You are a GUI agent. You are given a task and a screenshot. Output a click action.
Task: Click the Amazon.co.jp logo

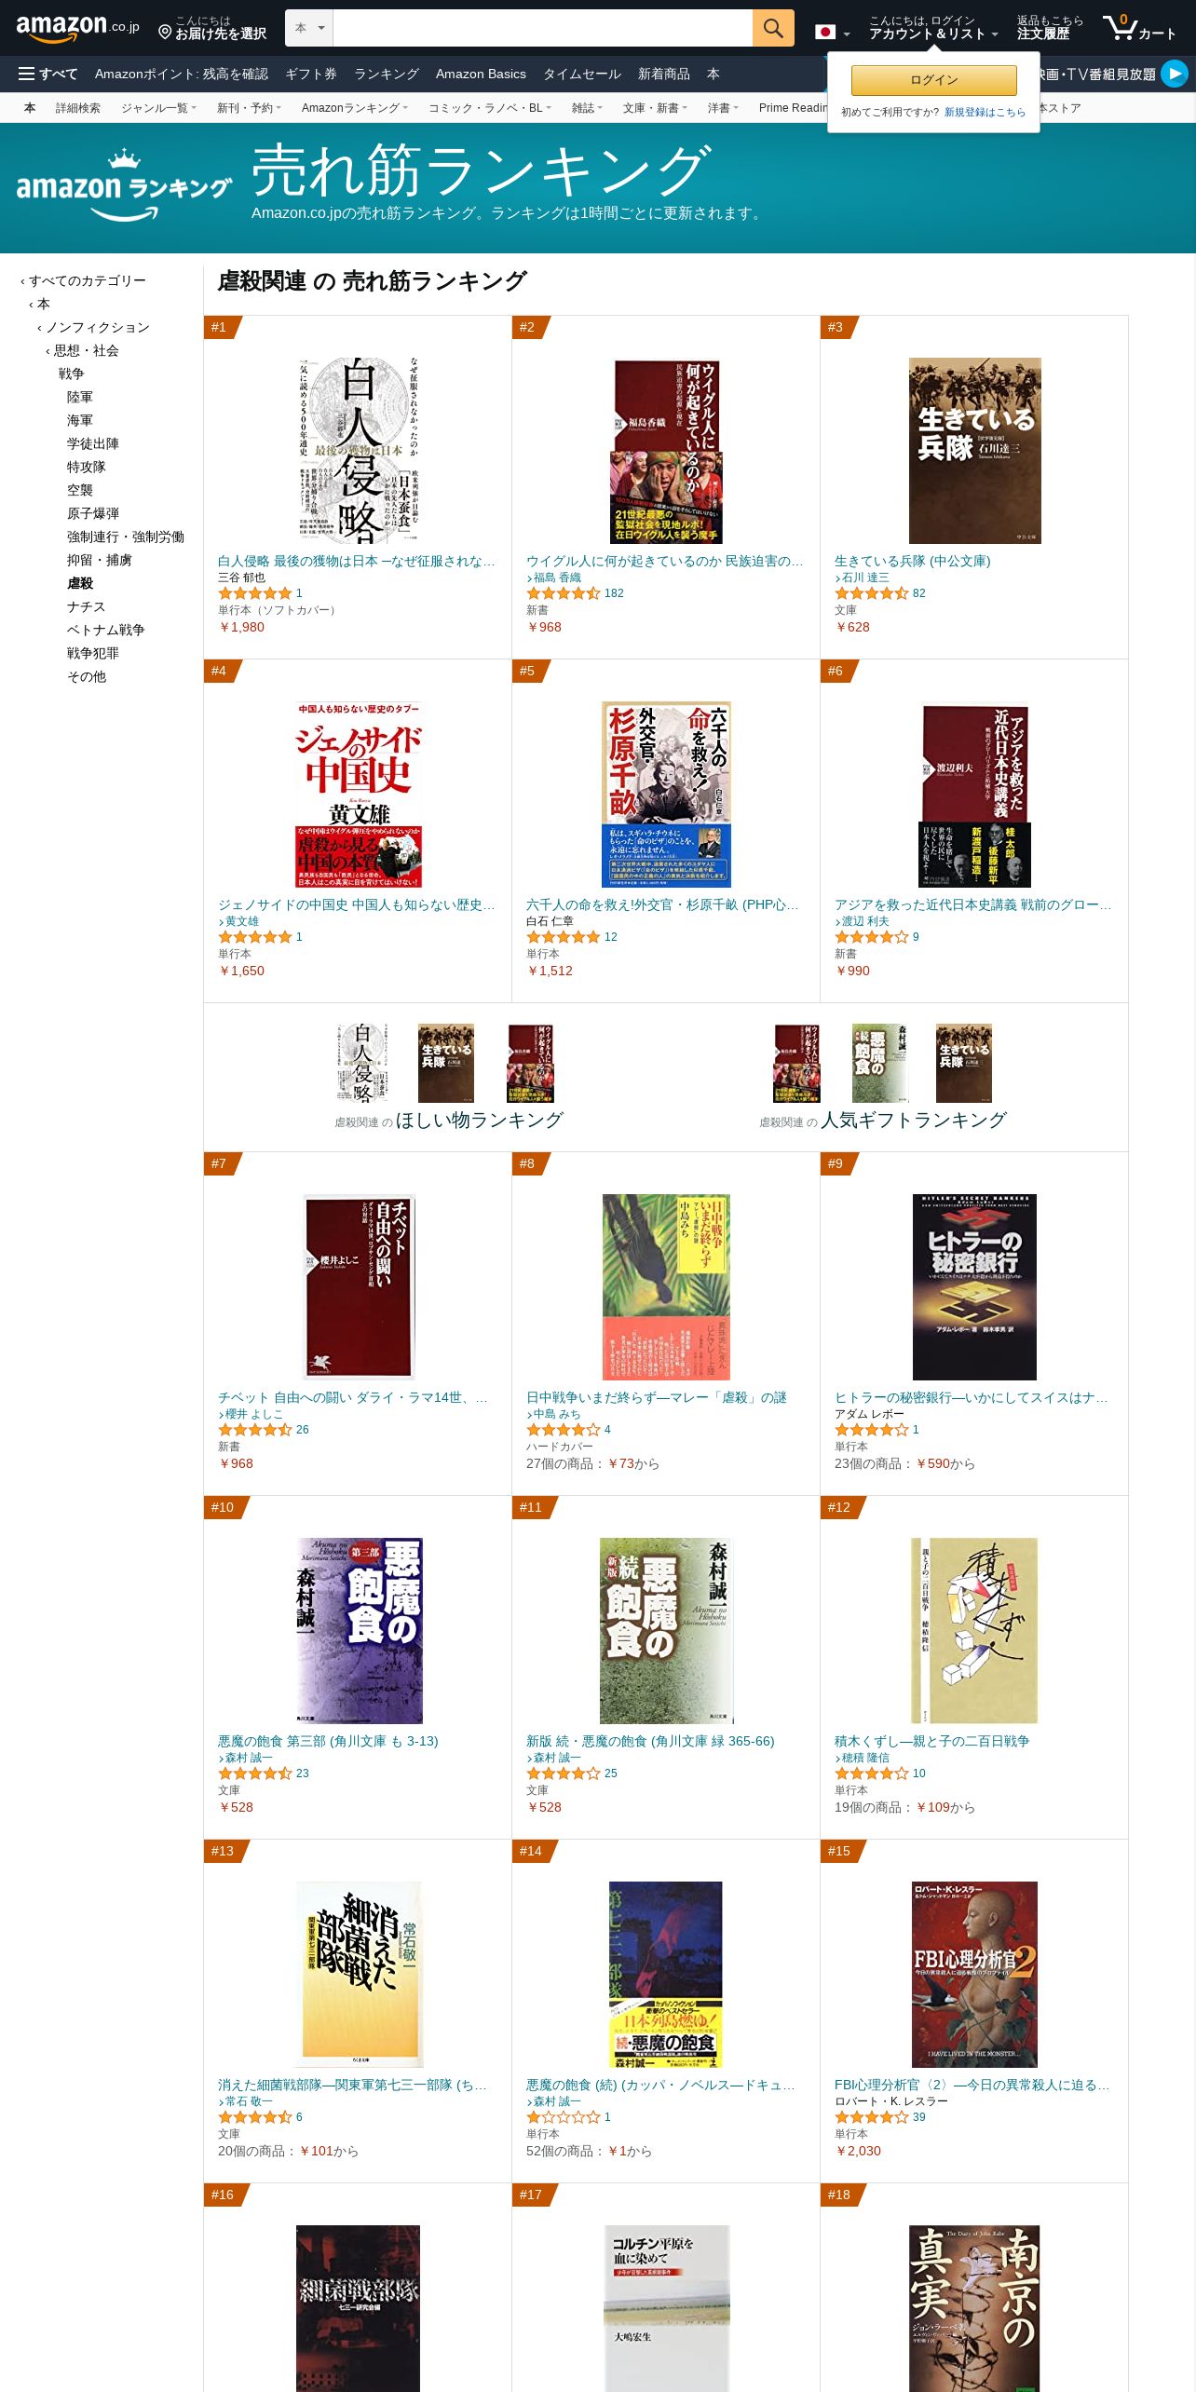(77, 28)
